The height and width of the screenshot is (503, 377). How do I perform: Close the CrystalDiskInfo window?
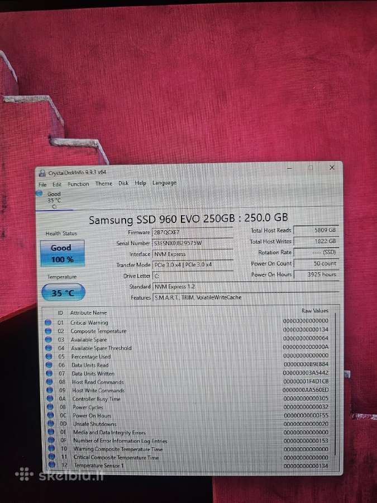pos(332,168)
